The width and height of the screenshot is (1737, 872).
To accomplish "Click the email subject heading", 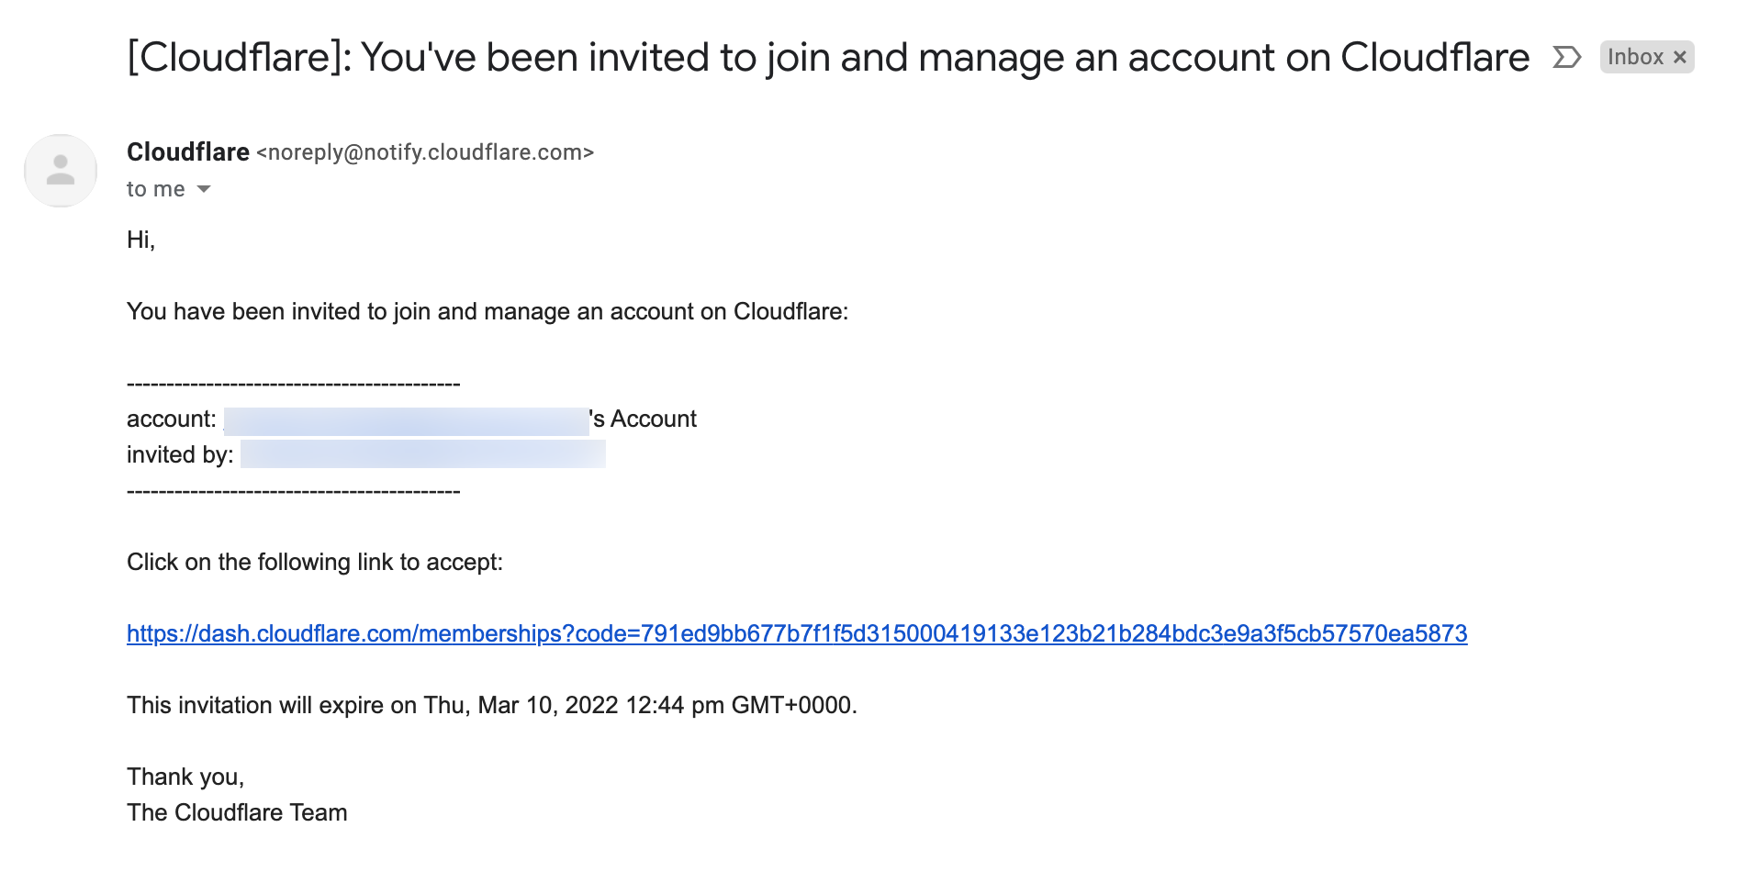I will click(828, 58).
